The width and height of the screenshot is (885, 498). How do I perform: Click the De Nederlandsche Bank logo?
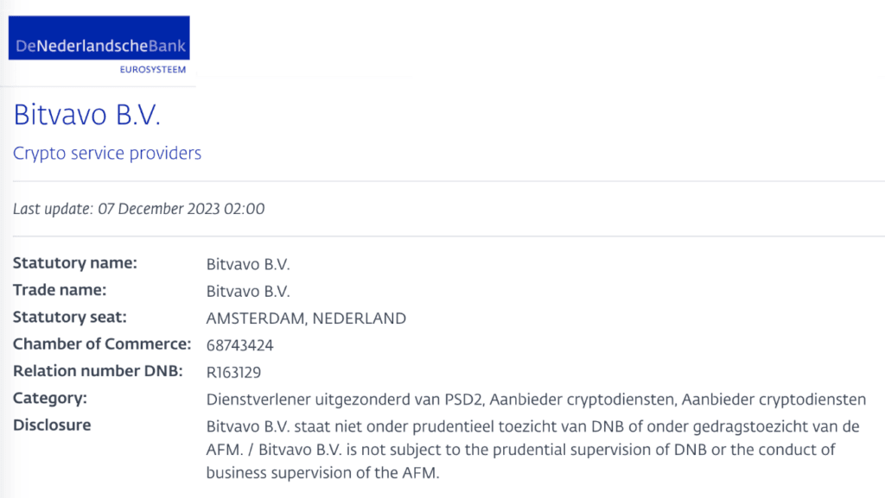click(99, 39)
